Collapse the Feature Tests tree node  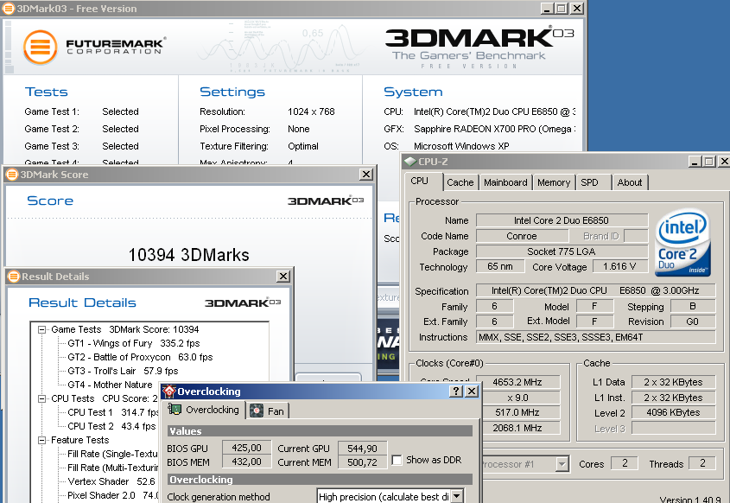point(42,440)
